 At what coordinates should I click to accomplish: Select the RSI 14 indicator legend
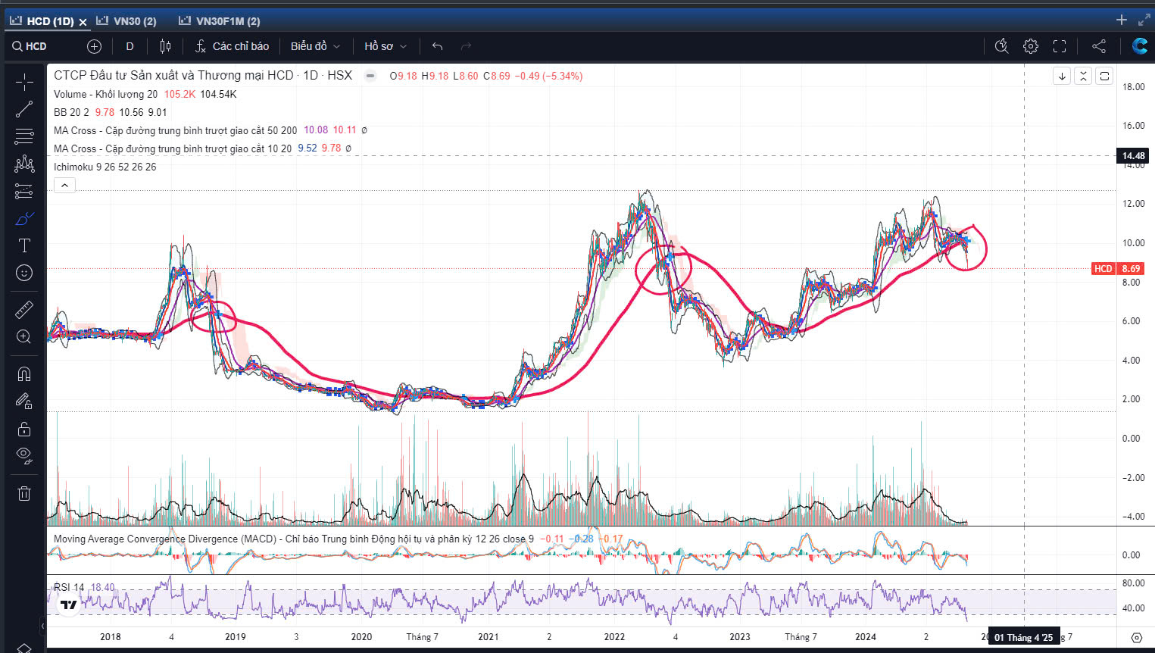[x=69, y=587]
